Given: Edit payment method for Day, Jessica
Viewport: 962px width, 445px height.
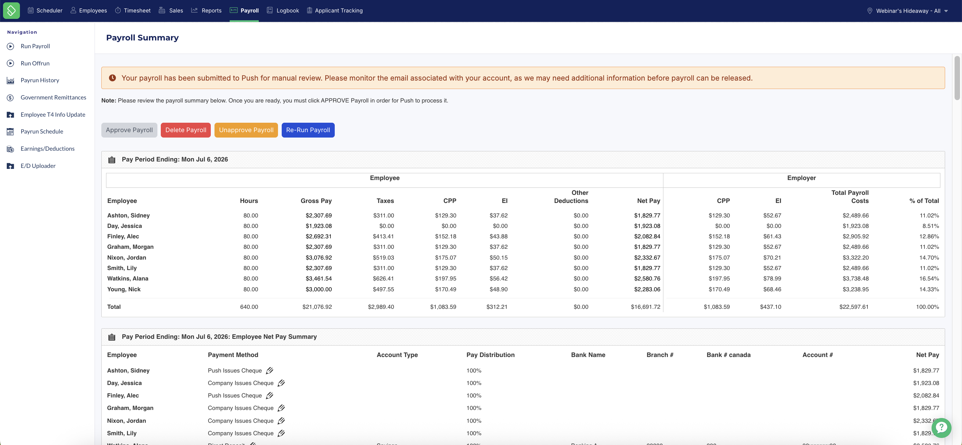Looking at the screenshot, I should (281, 383).
